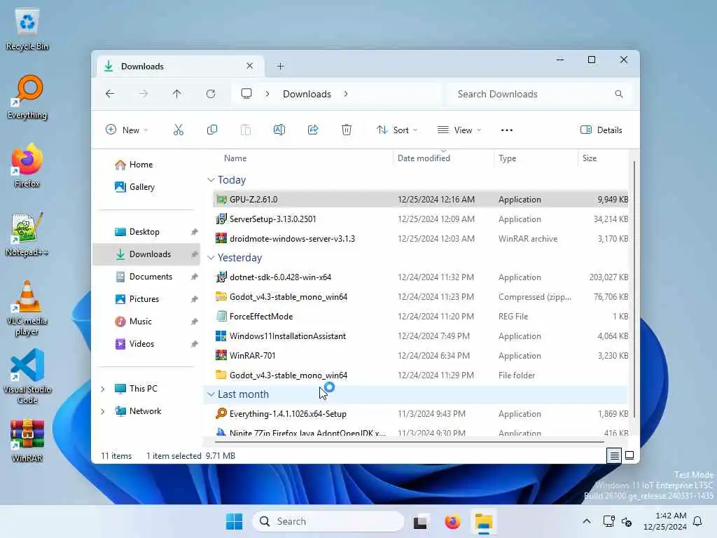Click chevron after Downloads in address bar
This screenshot has height=538, width=717.
pyautogui.click(x=346, y=94)
